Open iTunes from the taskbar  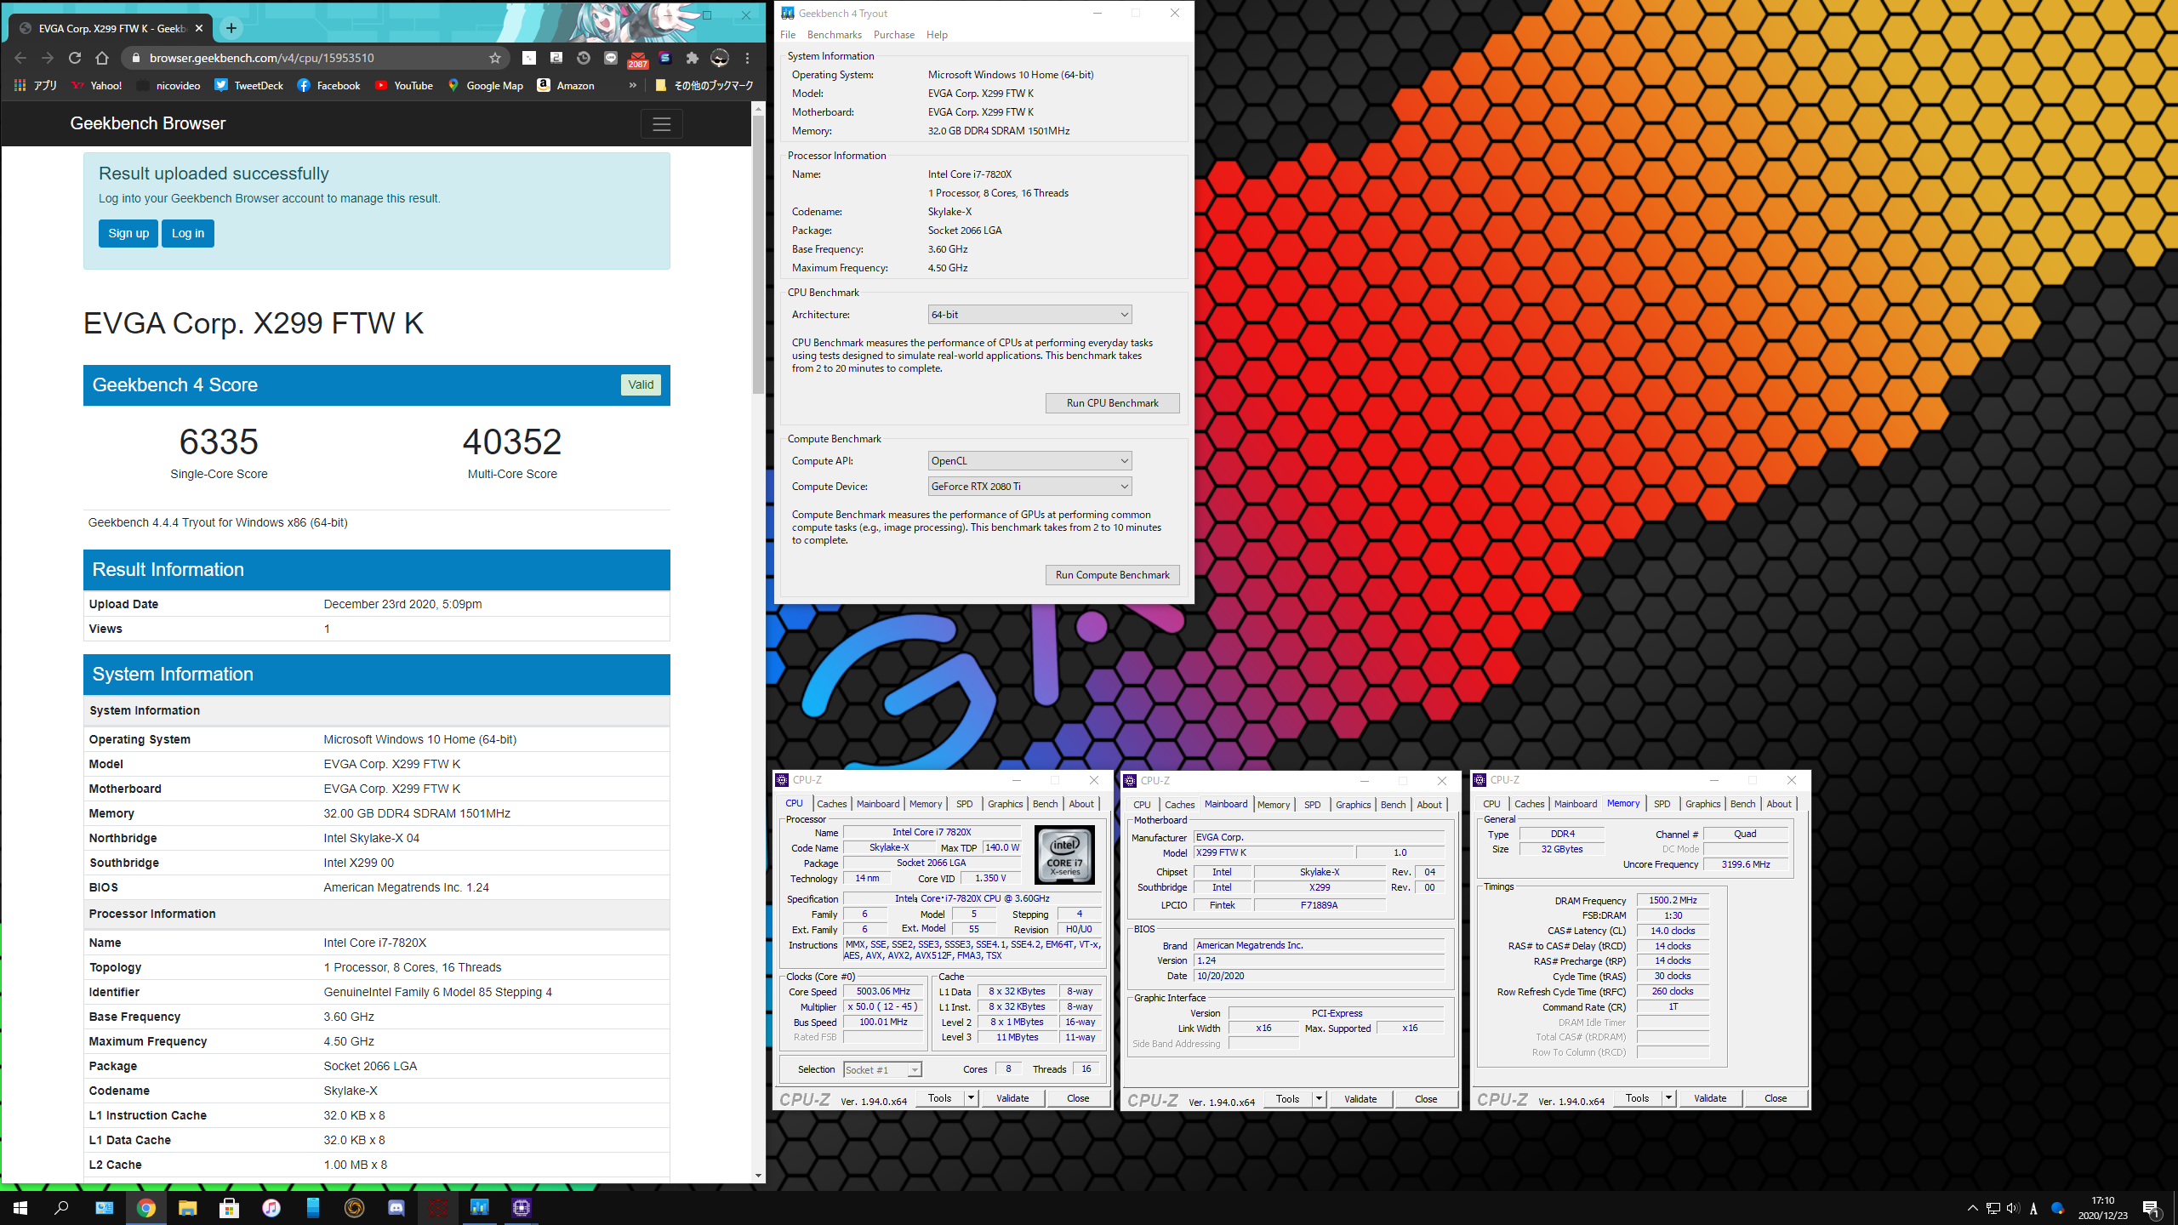tap(271, 1208)
